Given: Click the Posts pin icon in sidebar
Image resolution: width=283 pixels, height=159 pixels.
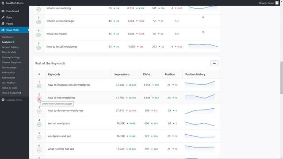Looking at the screenshot, I should pyautogui.click(x=3, y=18).
